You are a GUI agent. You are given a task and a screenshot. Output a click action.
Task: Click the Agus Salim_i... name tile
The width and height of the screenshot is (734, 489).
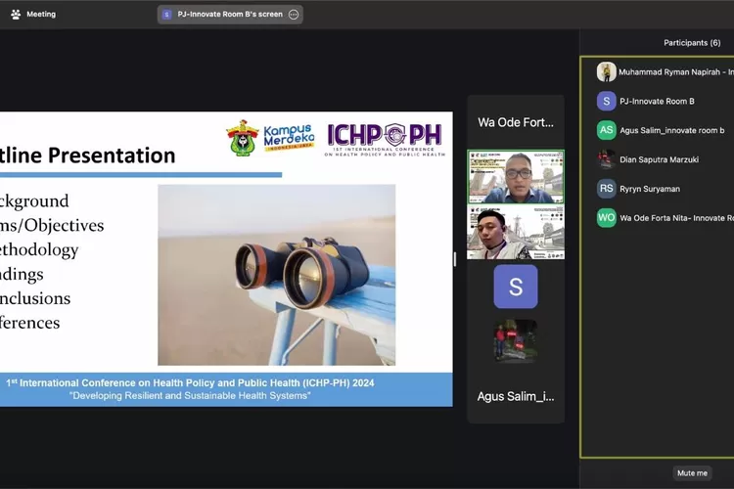click(x=516, y=396)
